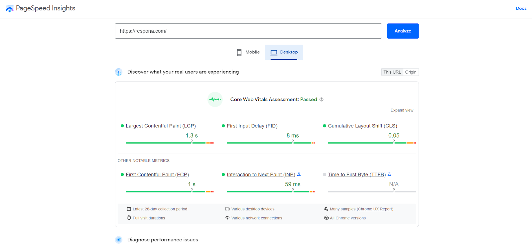Open First Contentful Paint (FCP) link
532x249 pixels.
point(157,174)
